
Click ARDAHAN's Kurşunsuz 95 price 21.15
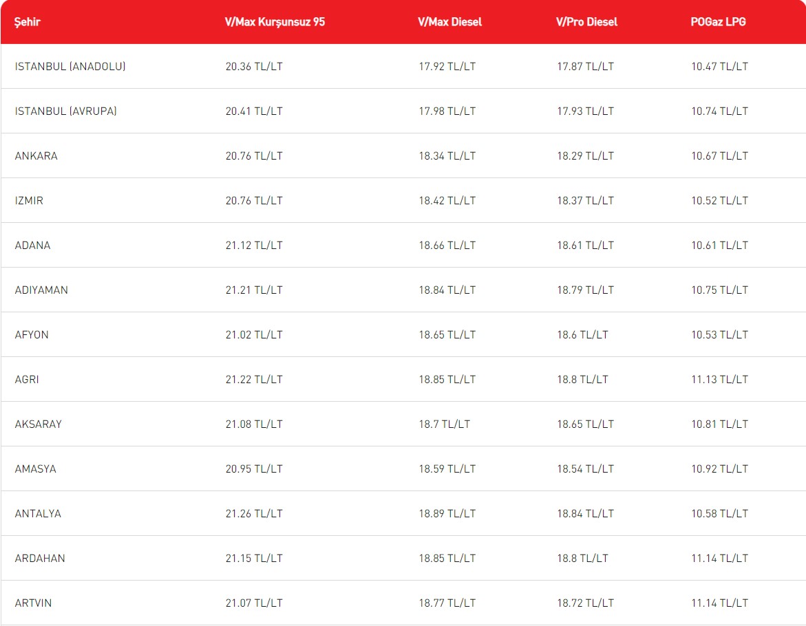[254, 559]
